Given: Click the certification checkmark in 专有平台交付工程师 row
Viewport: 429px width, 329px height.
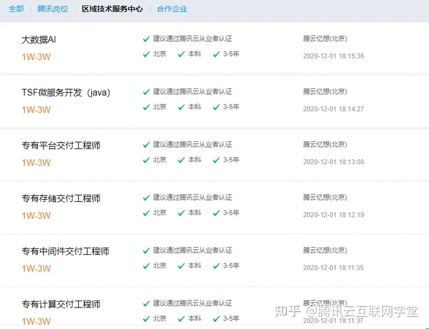Looking at the screenshot, I should [147, 145].
